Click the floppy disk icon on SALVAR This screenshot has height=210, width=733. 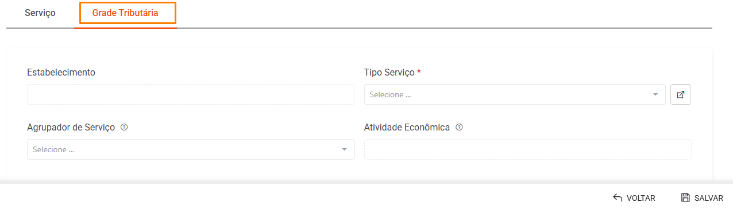(x=685, y=197)
